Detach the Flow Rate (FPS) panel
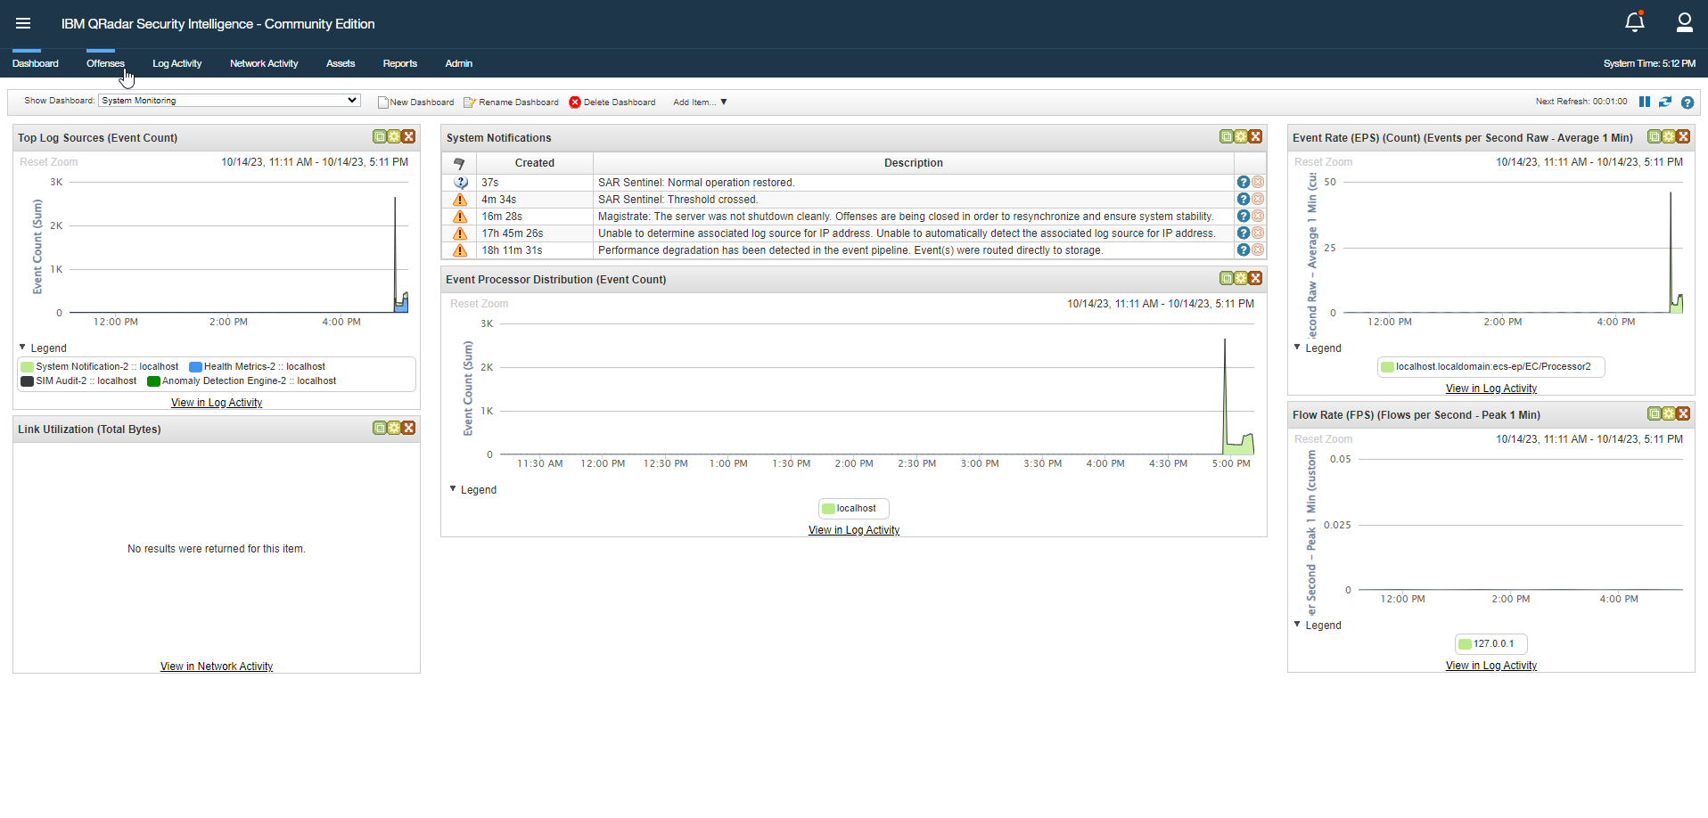This screenshot has width=1708, height=818. click(1655, 413)
